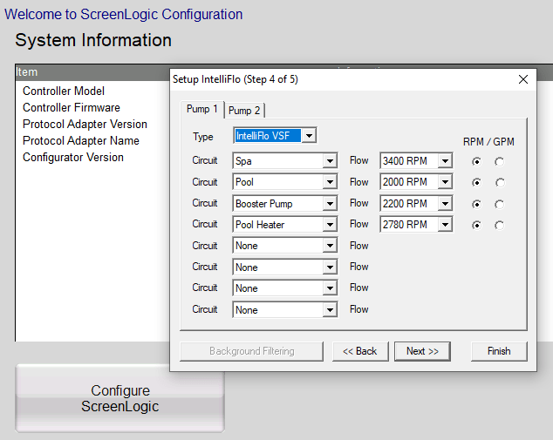Switch to the Pump 2 tab
This screenshot has width=553, height=440.
[244, 111]
